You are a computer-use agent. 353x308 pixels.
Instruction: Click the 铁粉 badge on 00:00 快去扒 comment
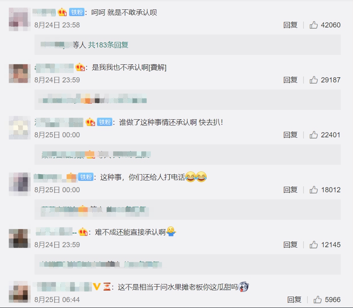pos(105,122)
